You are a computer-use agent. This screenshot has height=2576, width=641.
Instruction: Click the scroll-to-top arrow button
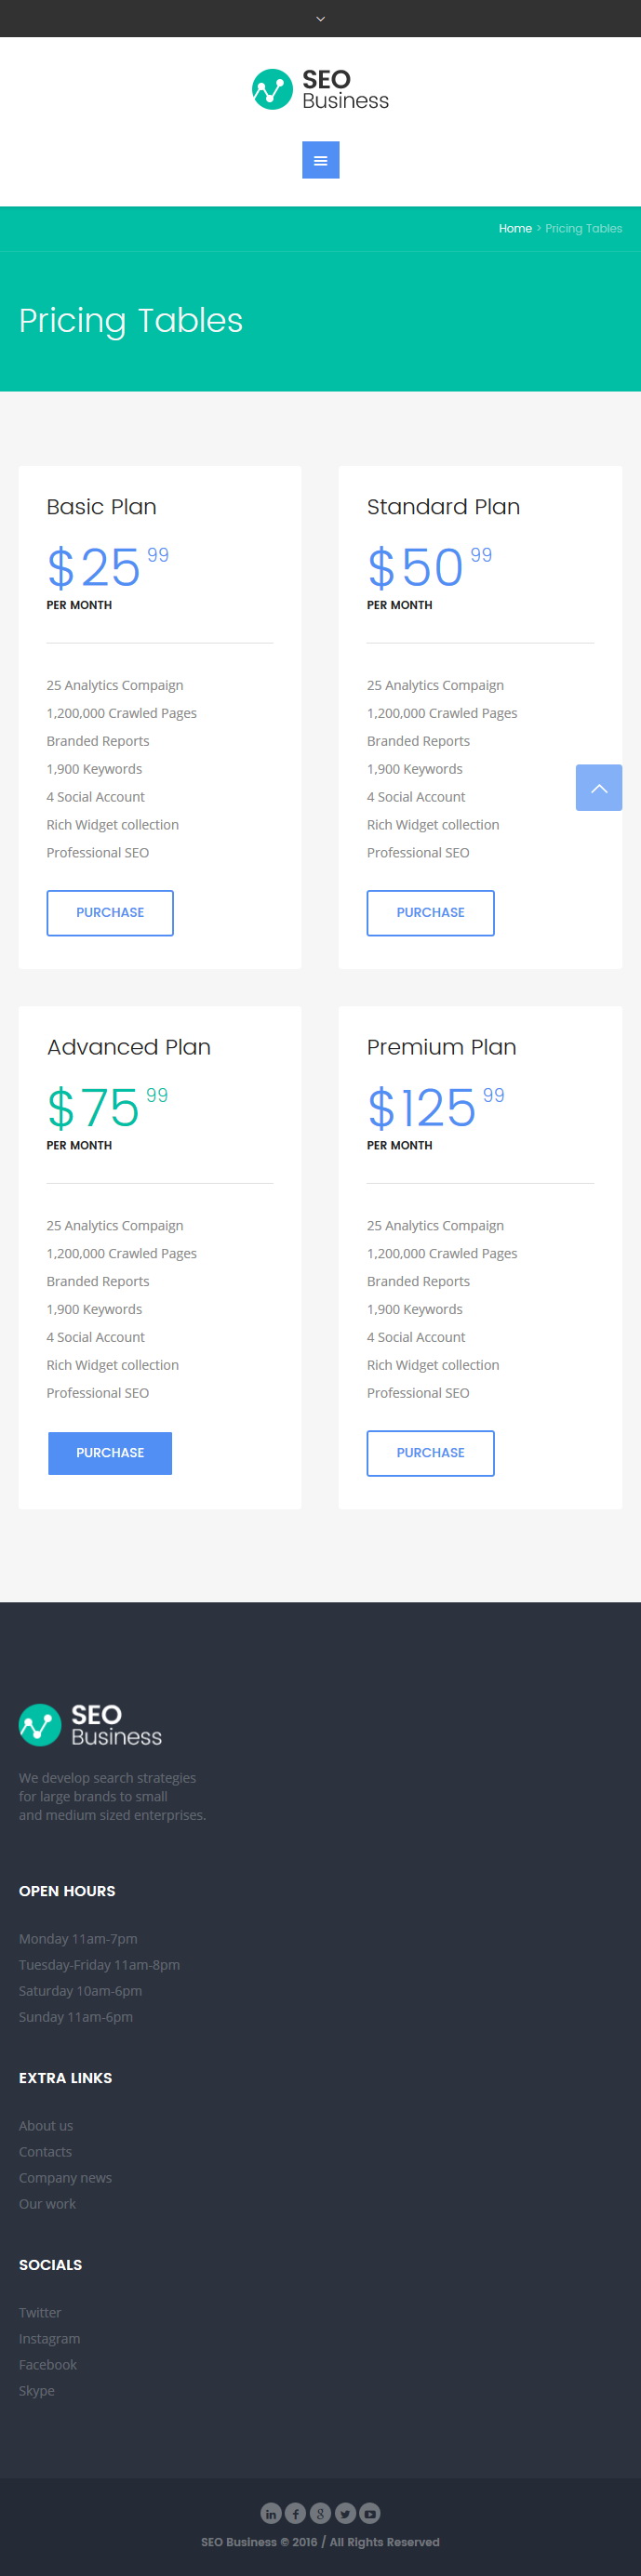598,788
